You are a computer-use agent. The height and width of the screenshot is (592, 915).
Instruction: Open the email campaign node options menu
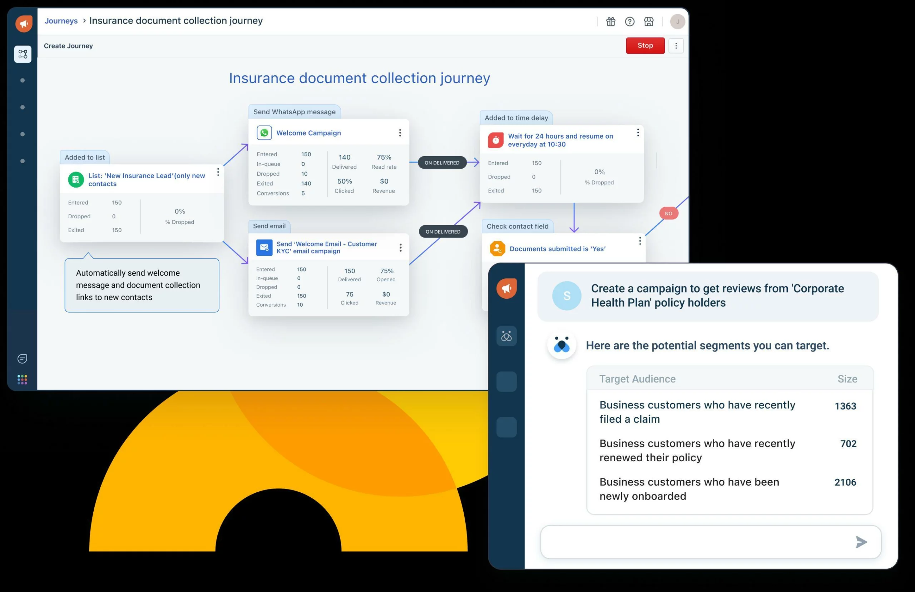[x=400, y=248]
